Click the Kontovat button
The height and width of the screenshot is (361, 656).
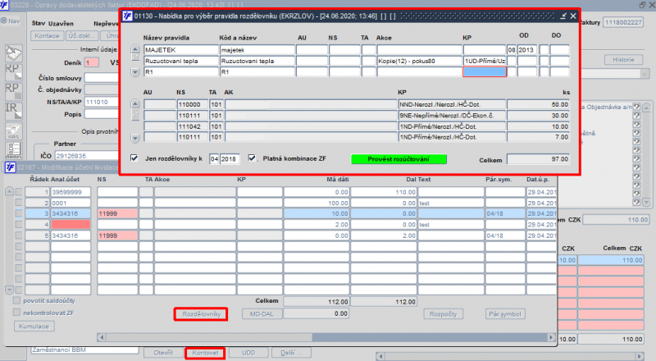pyautogui.click(x=206, y=352)
